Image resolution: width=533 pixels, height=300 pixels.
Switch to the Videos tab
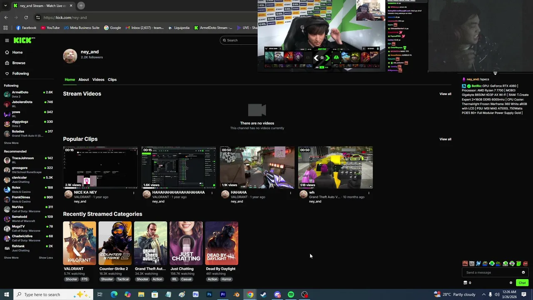point(98,80)
